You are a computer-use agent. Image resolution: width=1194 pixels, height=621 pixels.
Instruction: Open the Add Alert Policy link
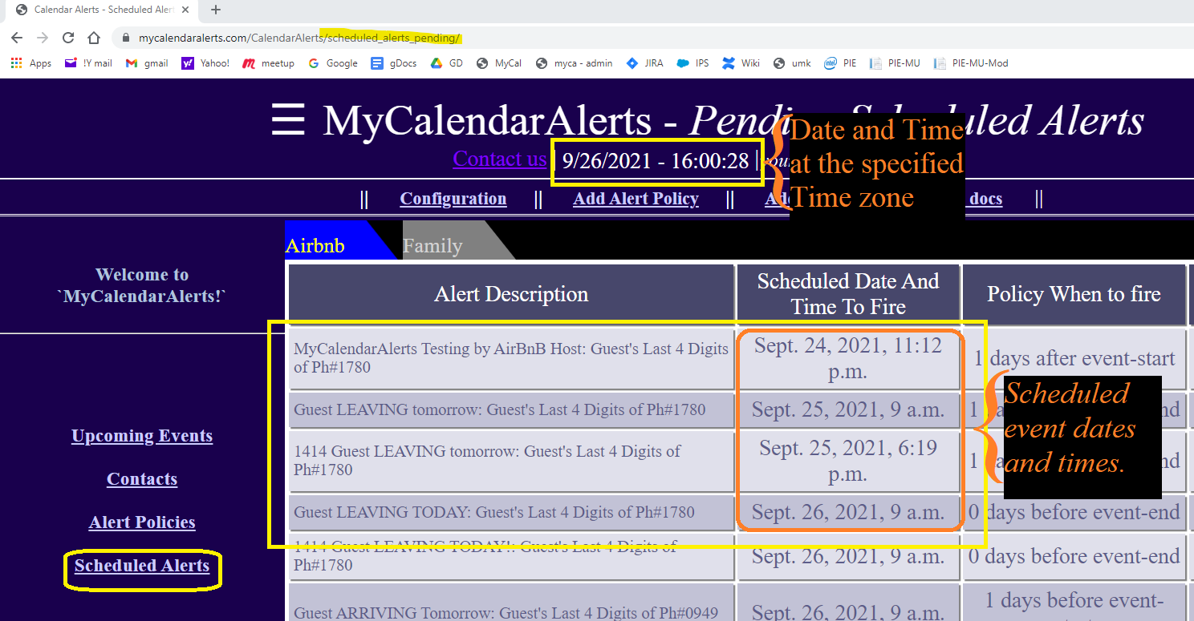click(636, 199)
